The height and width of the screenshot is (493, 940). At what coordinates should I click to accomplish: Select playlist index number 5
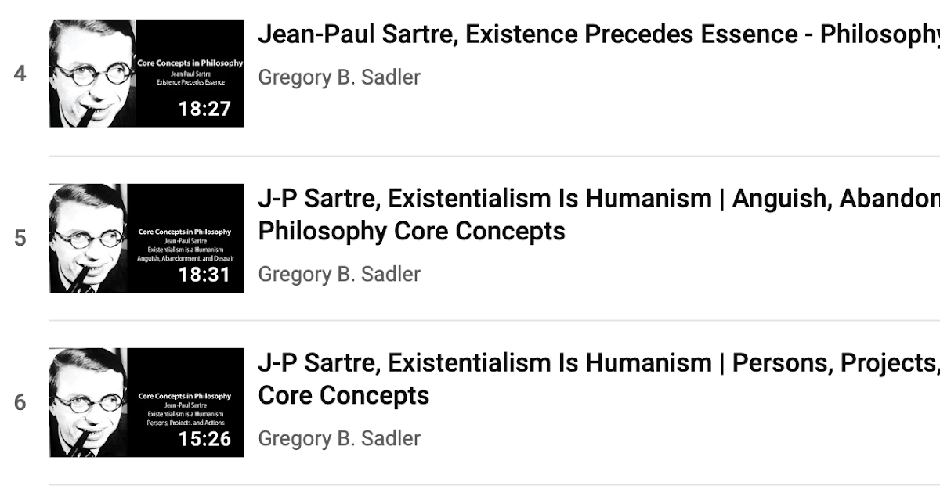click(20, 238)
